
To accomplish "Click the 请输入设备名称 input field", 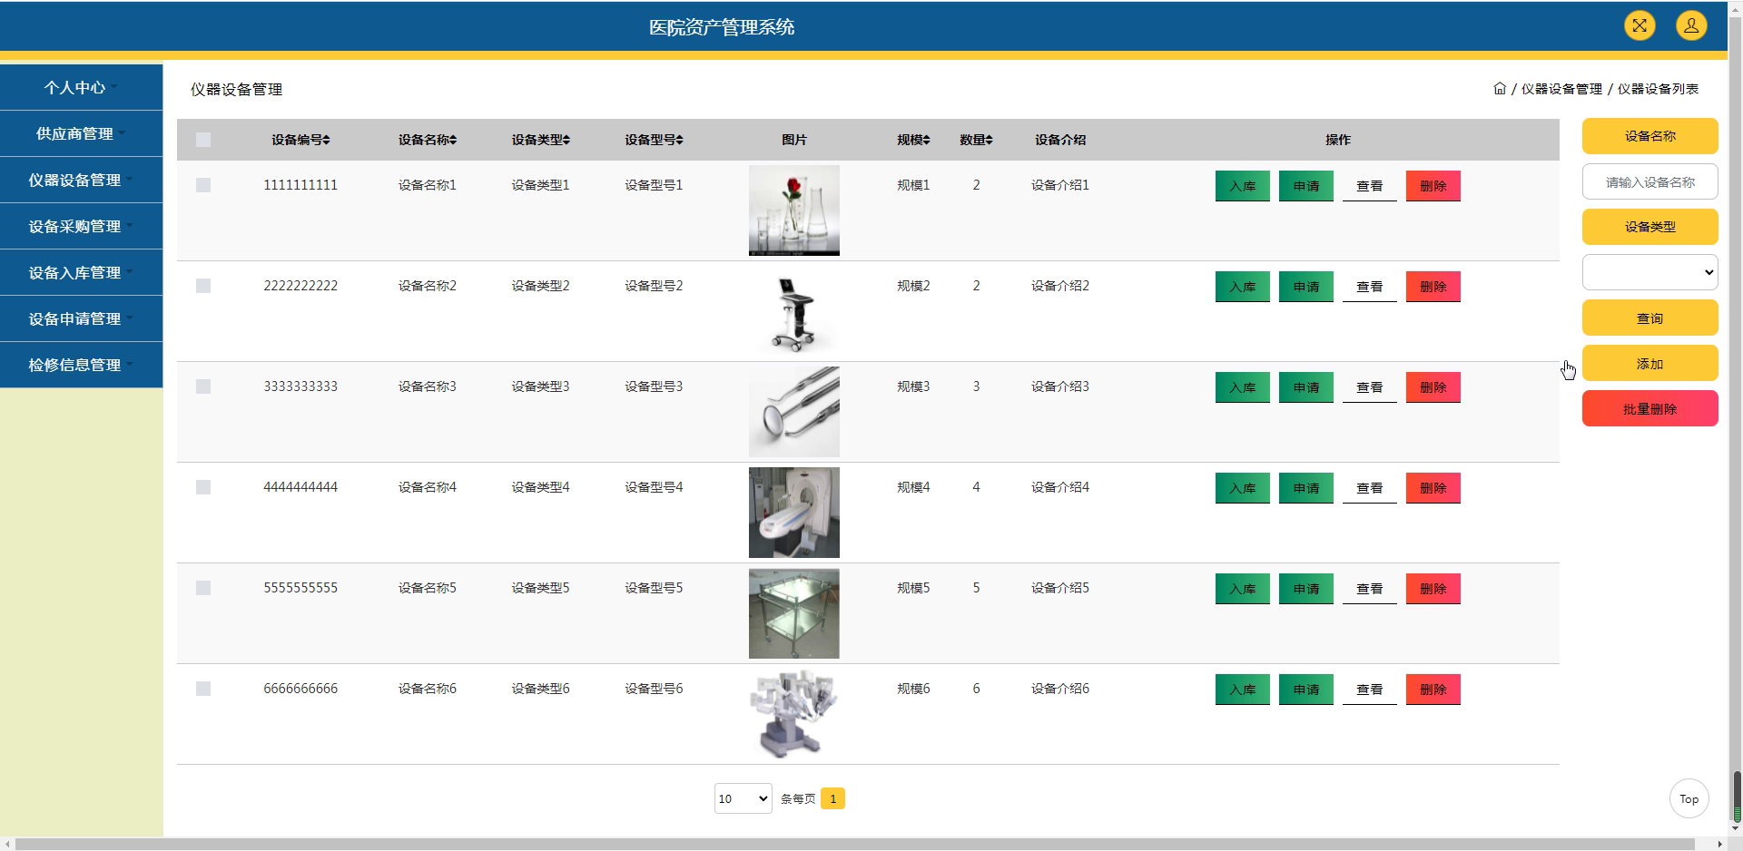I will 1649,181.
